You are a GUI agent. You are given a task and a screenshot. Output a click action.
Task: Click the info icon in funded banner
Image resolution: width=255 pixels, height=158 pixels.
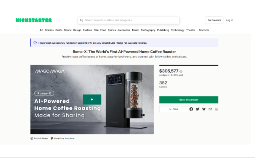pyautogui.click(x=35, y=43)
